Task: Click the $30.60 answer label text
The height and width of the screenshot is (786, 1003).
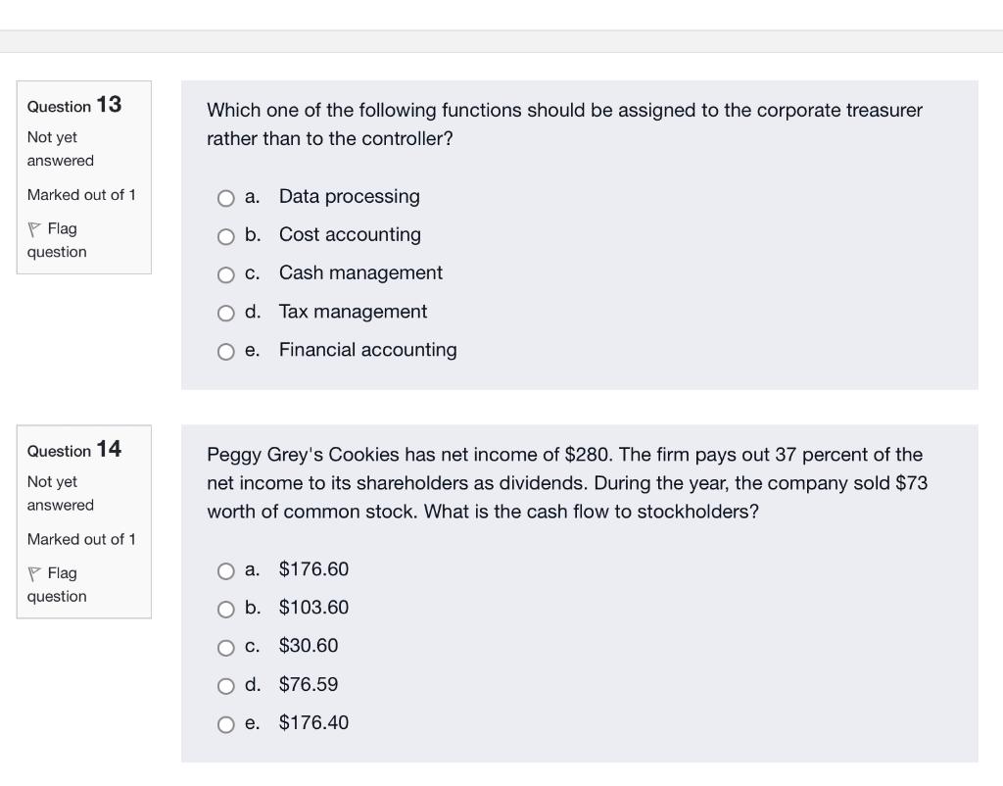Action: click(309, 646)
